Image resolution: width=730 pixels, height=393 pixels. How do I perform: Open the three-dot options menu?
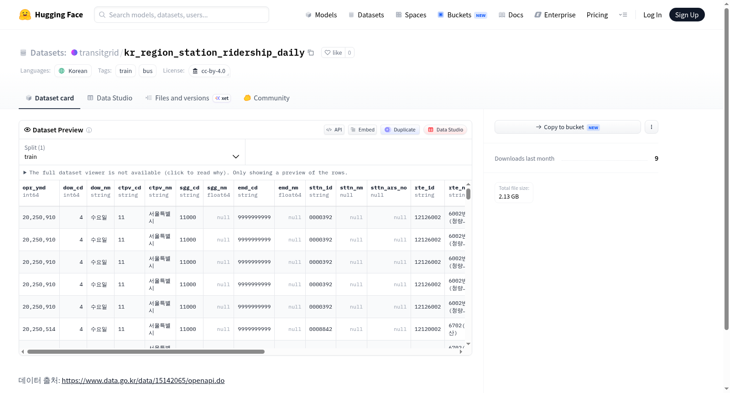652,127
